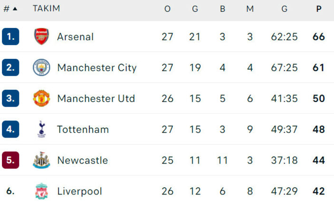
Task: Open the Manchester City team link
Action: pyautogui.click(x=96, y=67)
